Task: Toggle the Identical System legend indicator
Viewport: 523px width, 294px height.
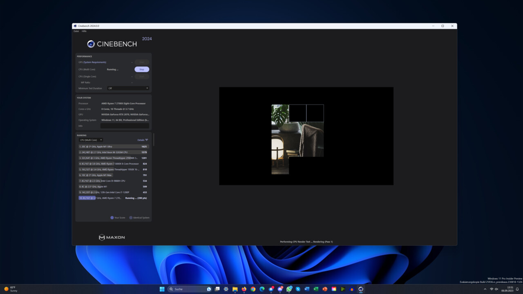Action: coord(131,218)
